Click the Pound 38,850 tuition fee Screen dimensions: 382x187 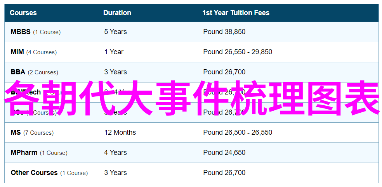click(224, 32)
